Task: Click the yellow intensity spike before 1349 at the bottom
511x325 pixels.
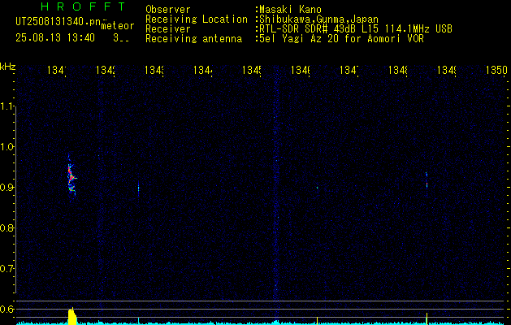Action: point(427,318)
